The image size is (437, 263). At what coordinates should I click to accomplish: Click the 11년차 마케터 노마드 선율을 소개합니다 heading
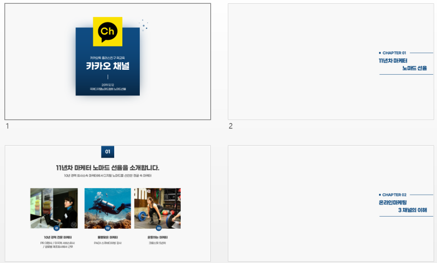coord(108,168)
